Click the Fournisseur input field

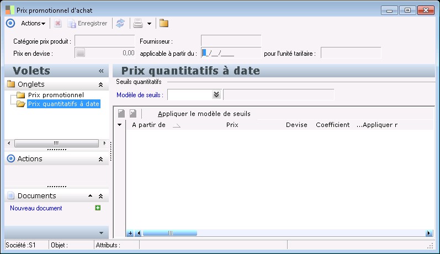(x=231, y=41)
